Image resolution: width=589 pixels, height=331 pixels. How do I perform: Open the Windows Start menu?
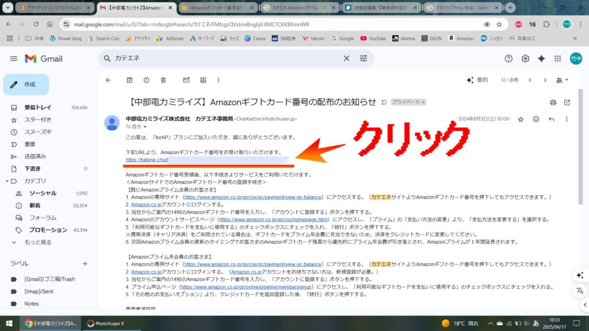(x=9, y=324)
